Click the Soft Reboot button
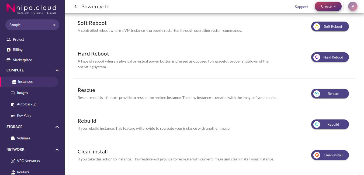This screenshot has width=364, height=175. (330, 26)
